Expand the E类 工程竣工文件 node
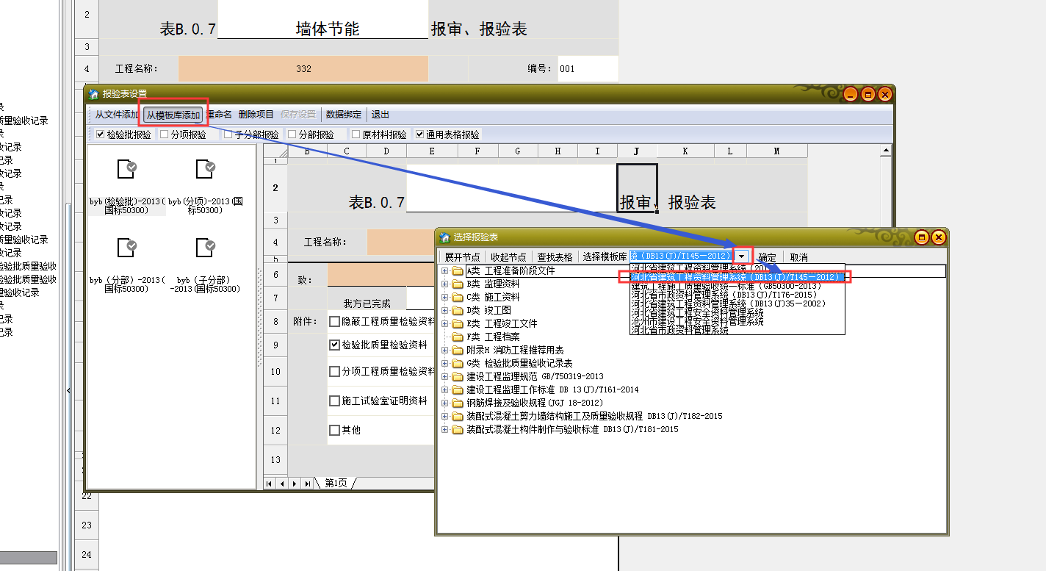The image size is (1046, 571). point(445,324)
